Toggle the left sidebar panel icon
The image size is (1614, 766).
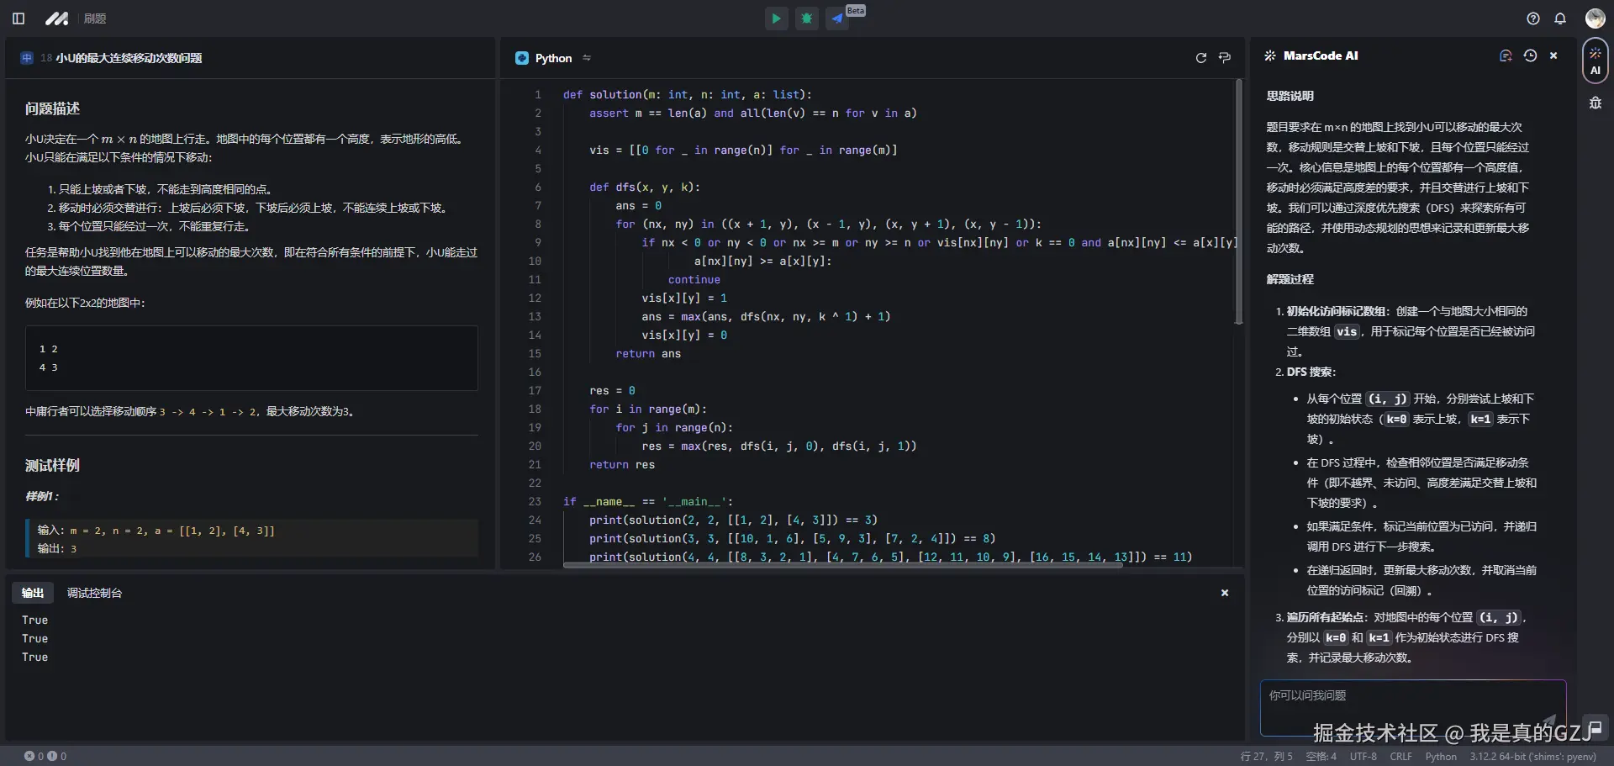[x=18, y=18]
